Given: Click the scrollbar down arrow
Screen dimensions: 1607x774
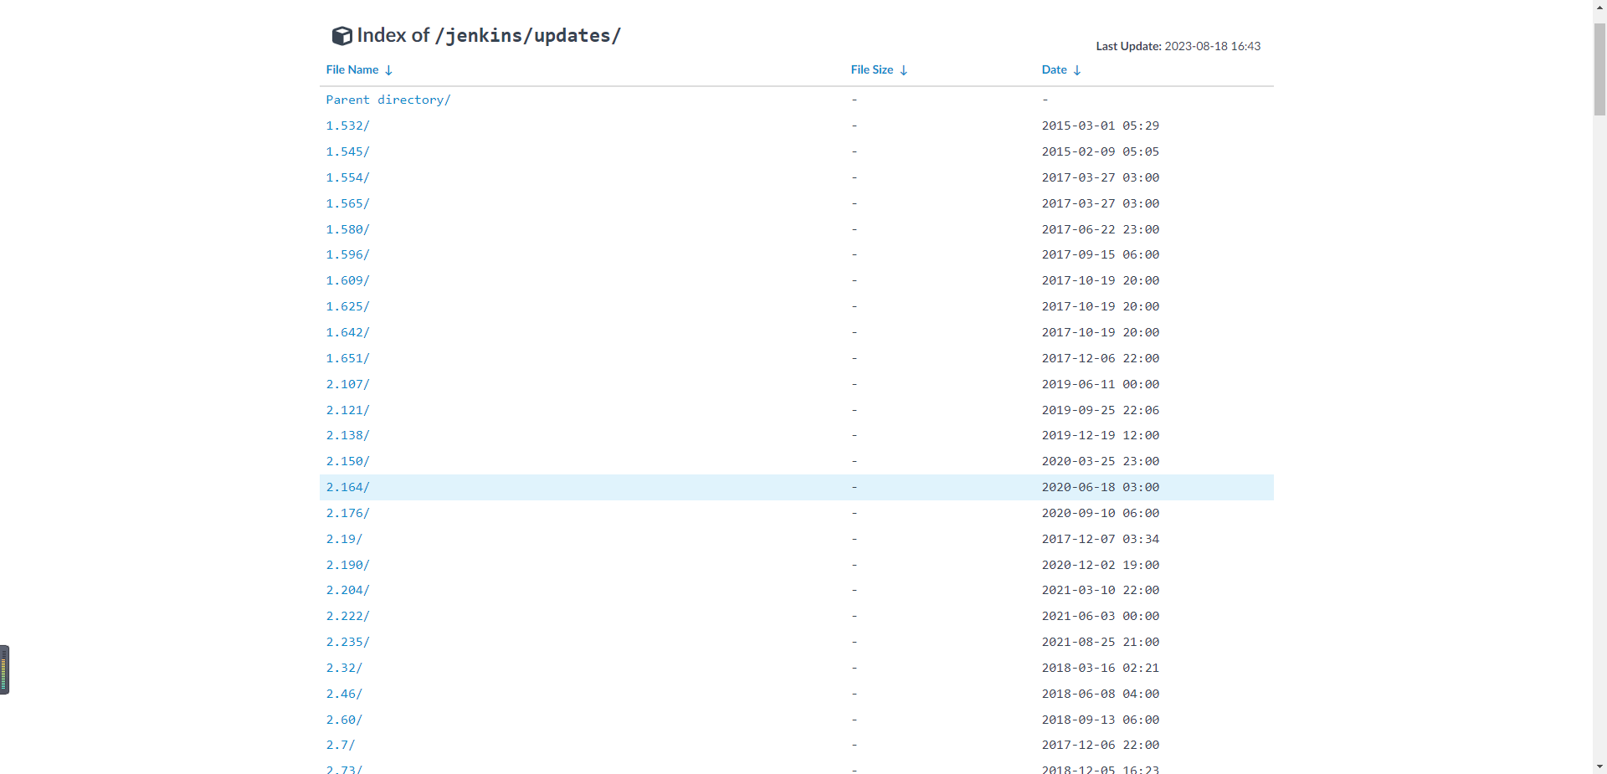Looking at the screenshot, I should point(1599,766).
